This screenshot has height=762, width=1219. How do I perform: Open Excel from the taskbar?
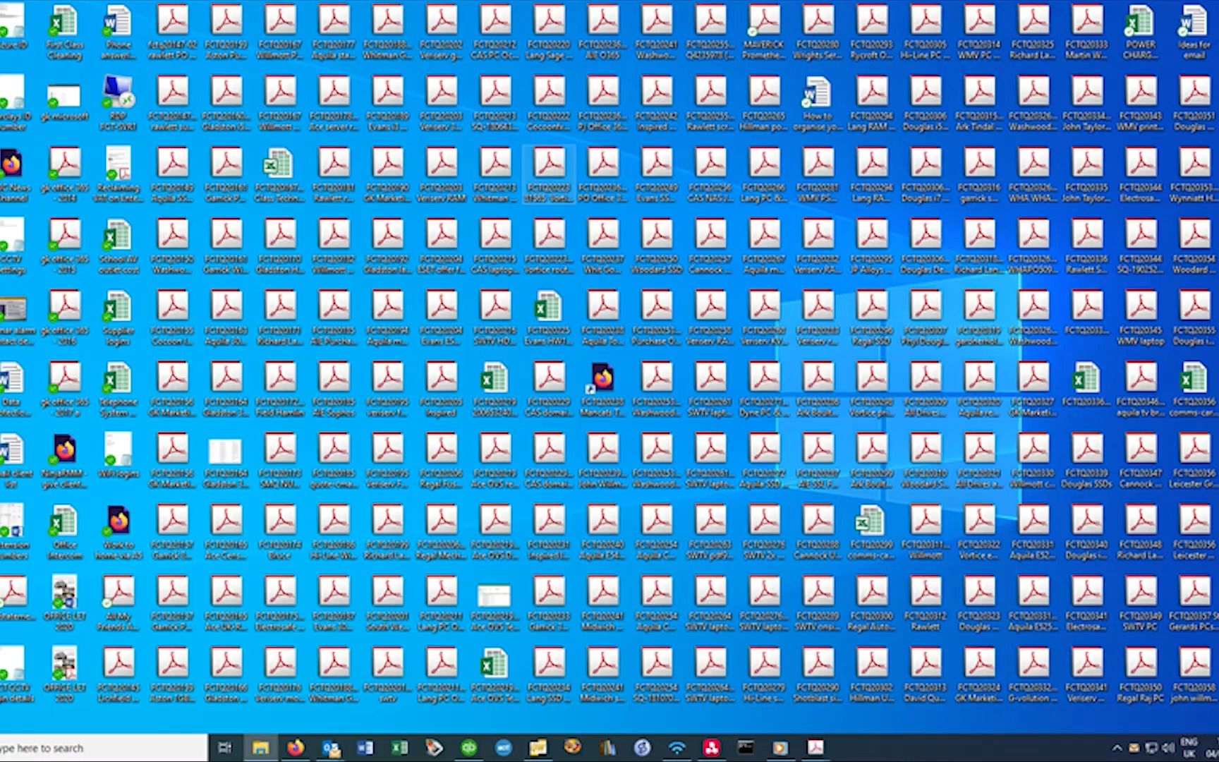(399, 748)
